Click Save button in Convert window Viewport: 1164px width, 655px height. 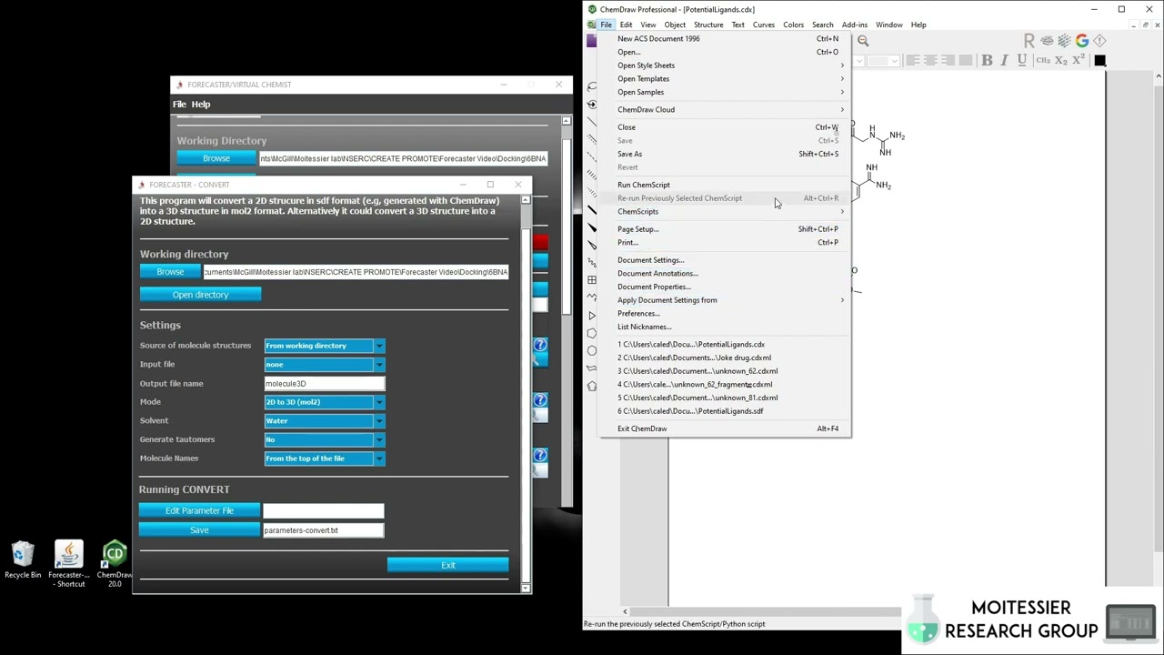coord(199,530)
